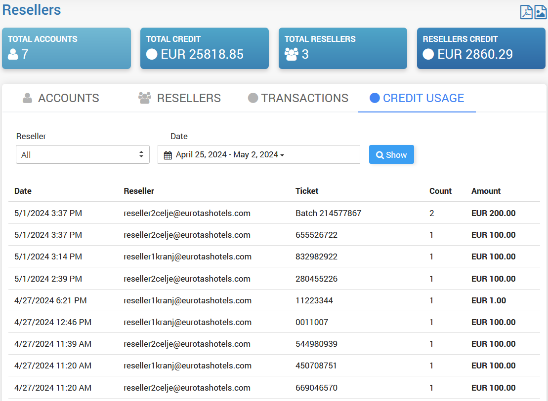Click ticket 11223344 in the table

[314, 300]
